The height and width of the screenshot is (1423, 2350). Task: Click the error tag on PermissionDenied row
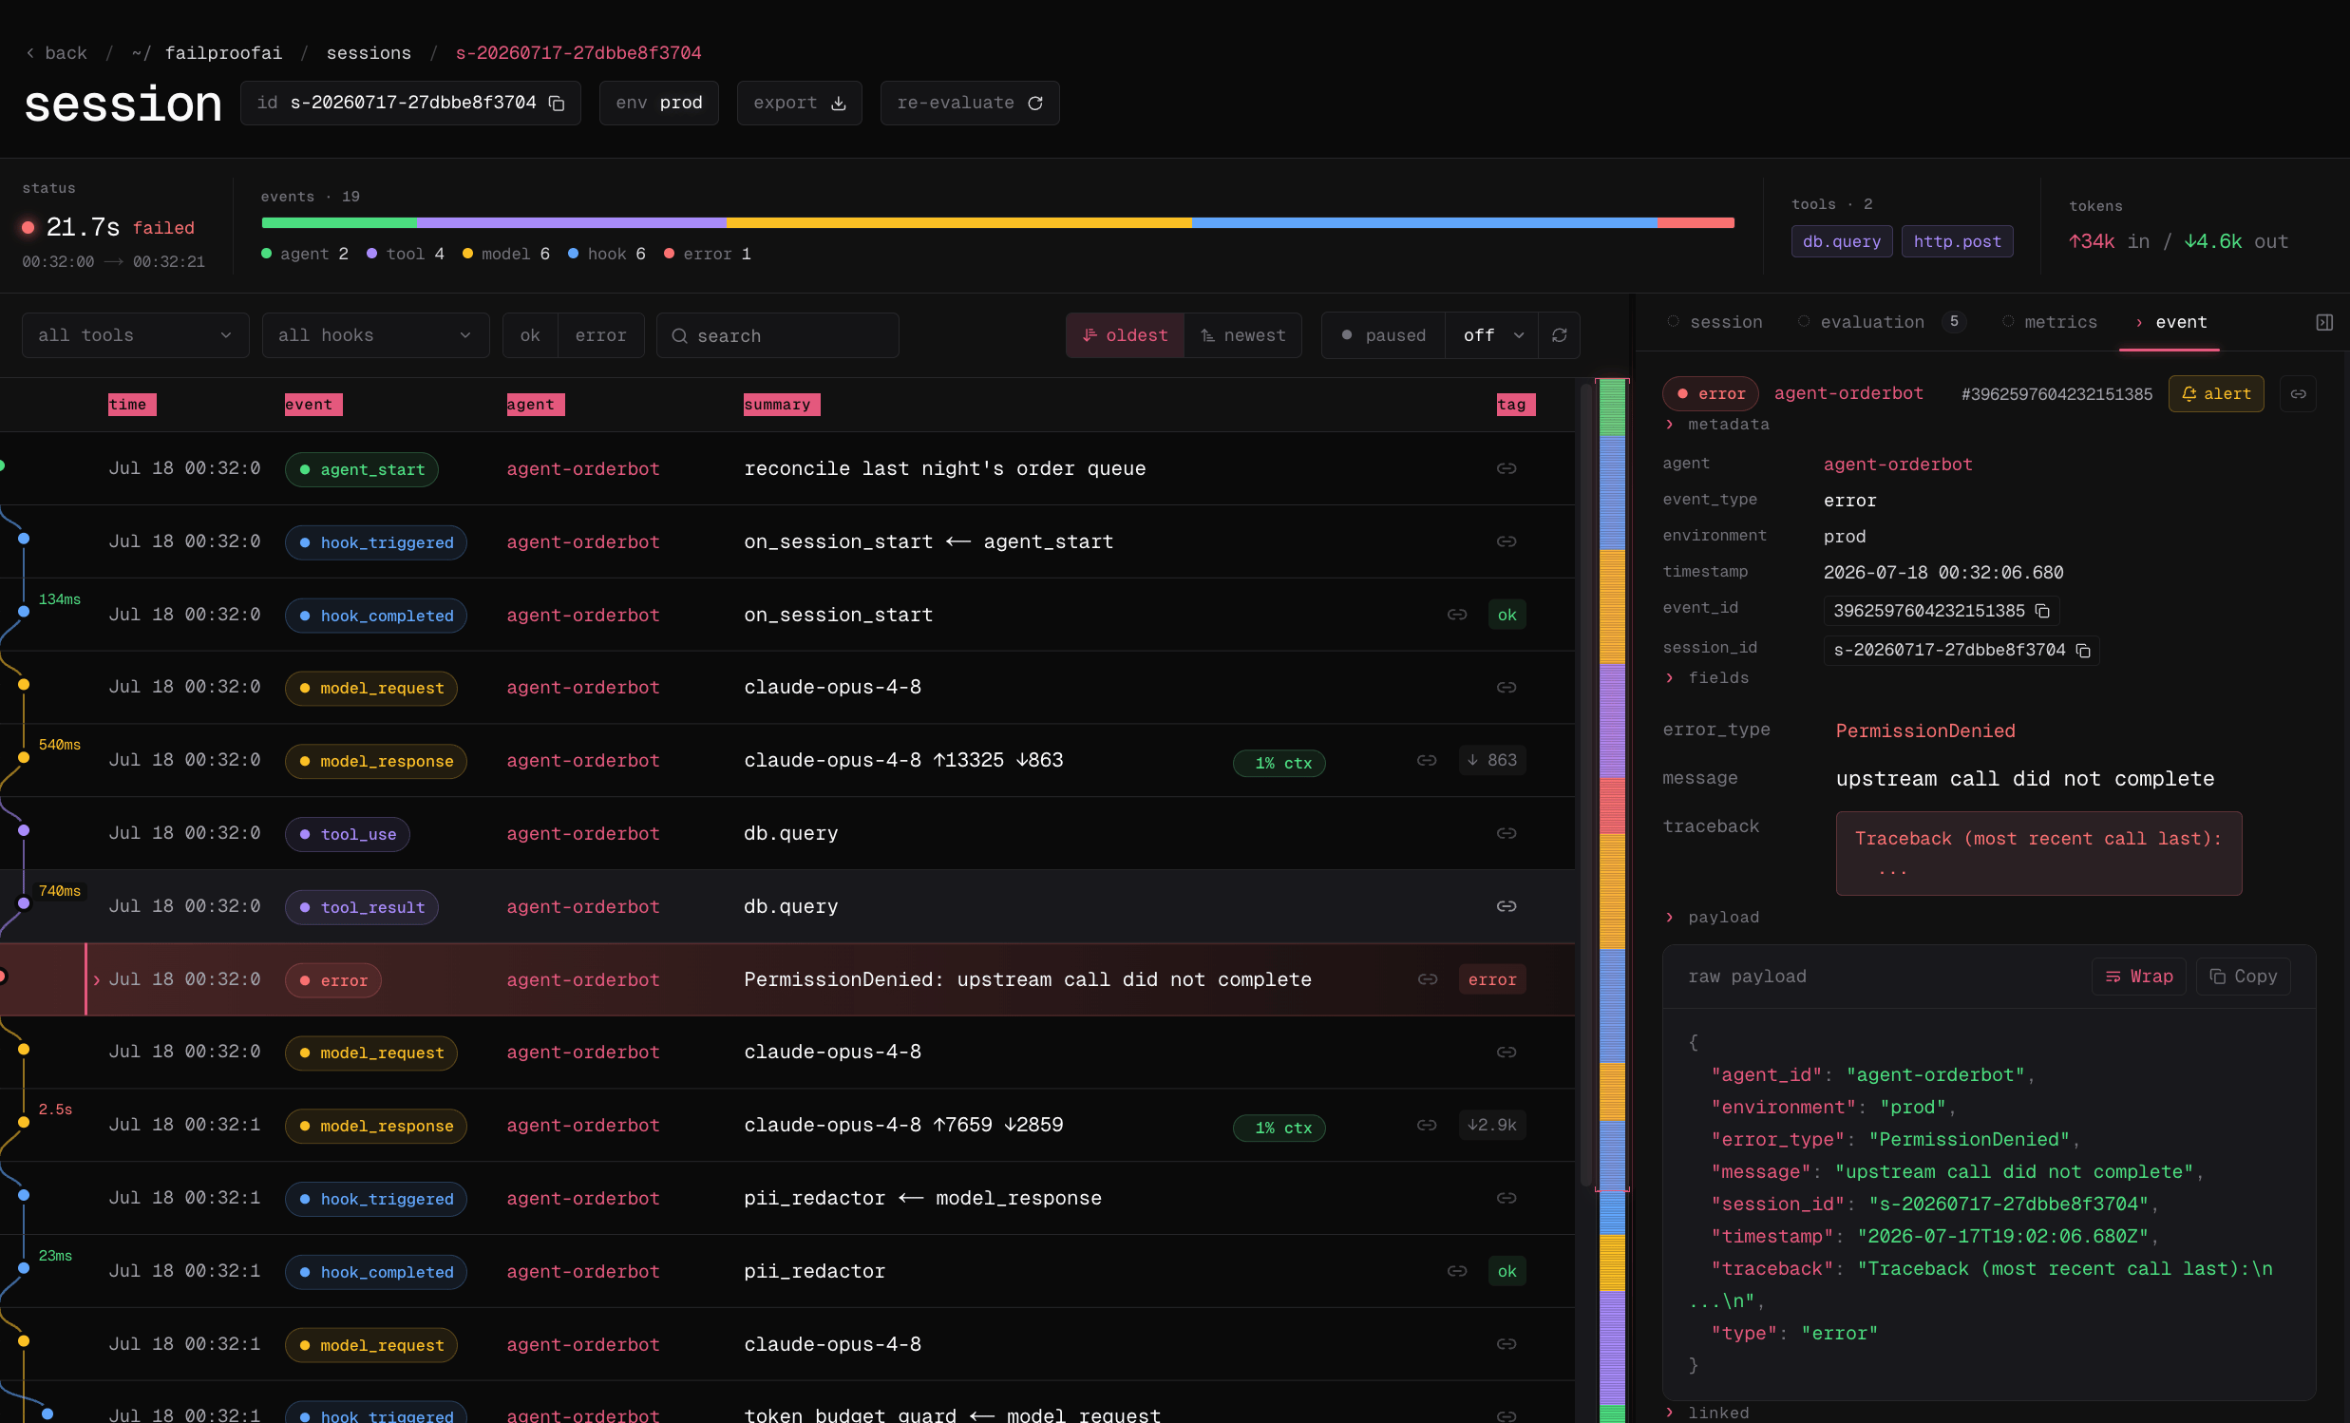[x=1492, y=979]
